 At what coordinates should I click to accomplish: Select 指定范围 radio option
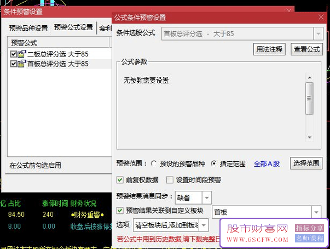click(x=214, y=163)
